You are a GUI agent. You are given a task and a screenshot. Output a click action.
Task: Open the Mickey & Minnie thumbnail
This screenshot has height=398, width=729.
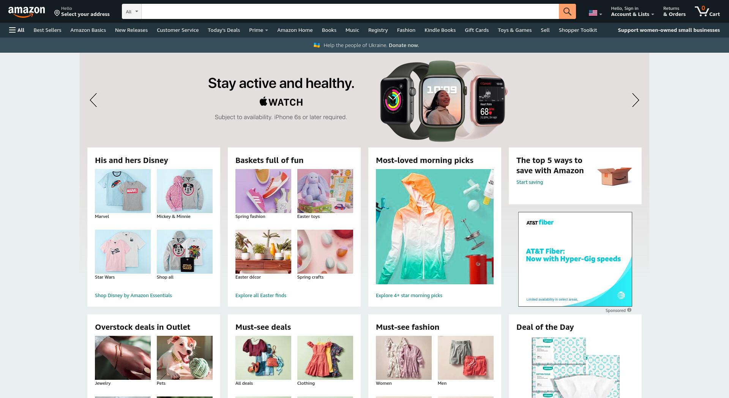[185, 191]
